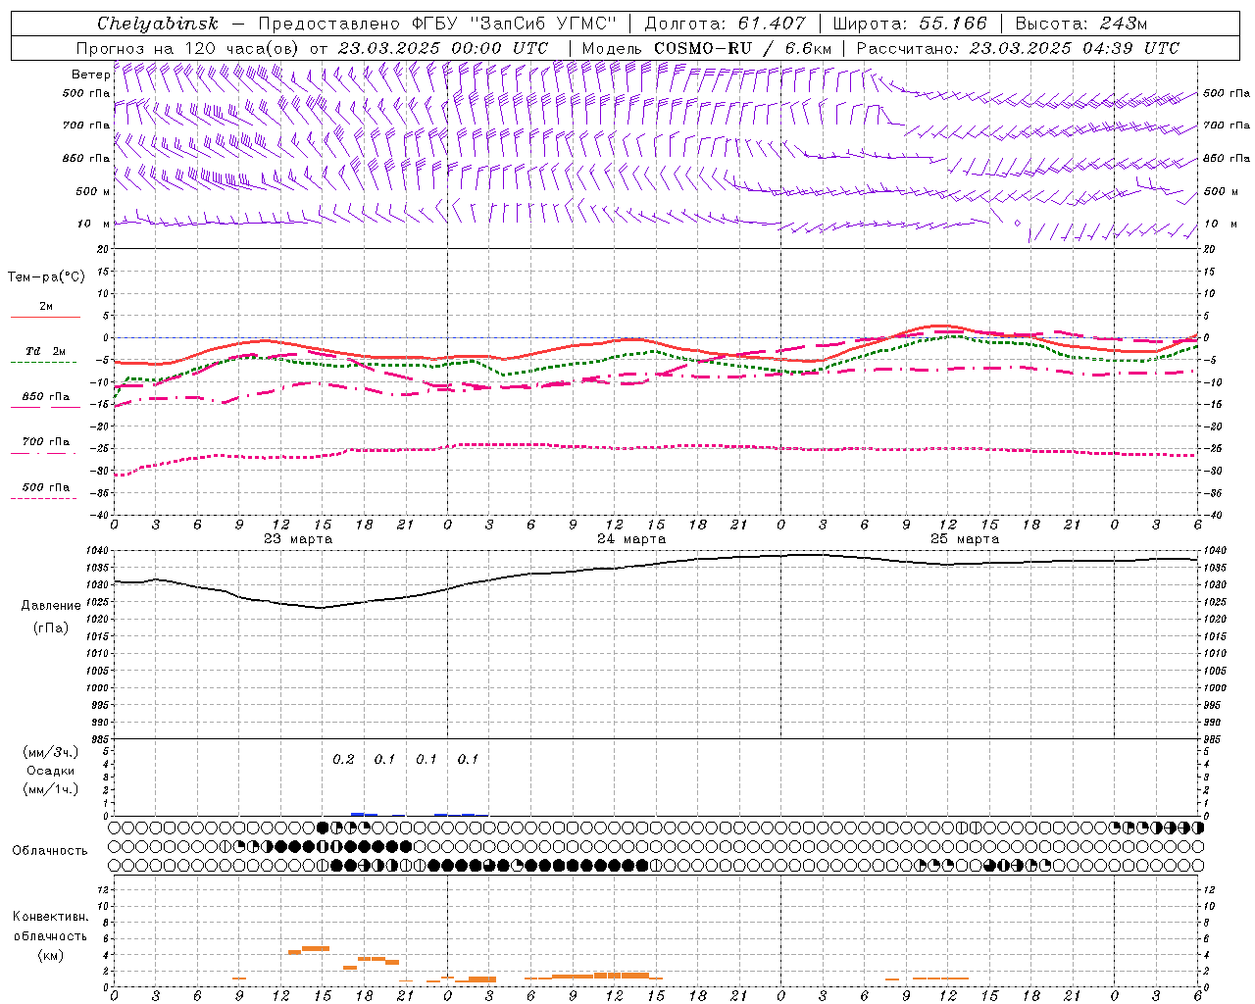Click the "(км)" convective cloud height unit

[x=50, y=955]
